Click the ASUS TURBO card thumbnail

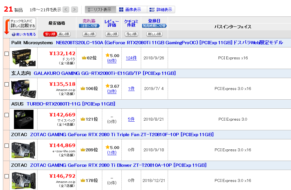point(24,119)
